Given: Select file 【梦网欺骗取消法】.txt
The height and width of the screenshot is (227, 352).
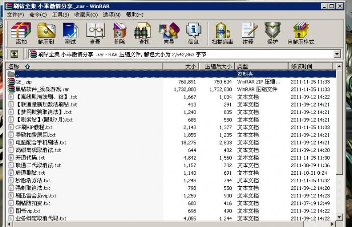Looking at the screenshot, I should [44, 112].
